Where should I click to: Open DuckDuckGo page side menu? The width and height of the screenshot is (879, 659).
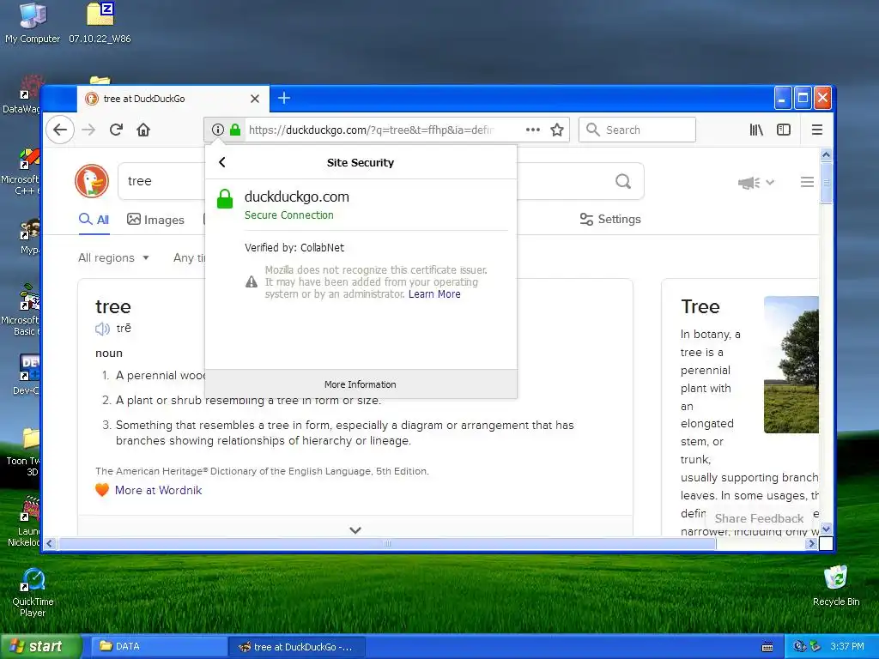pos(807,182)
